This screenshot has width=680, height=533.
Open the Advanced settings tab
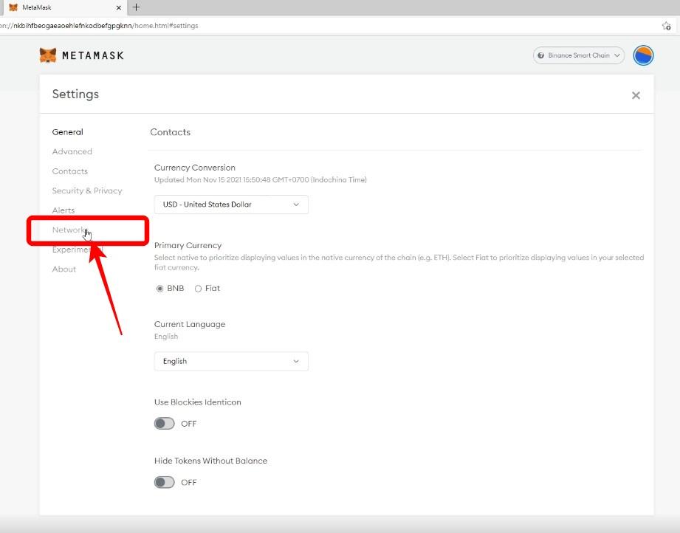click(x=72, y=151)
